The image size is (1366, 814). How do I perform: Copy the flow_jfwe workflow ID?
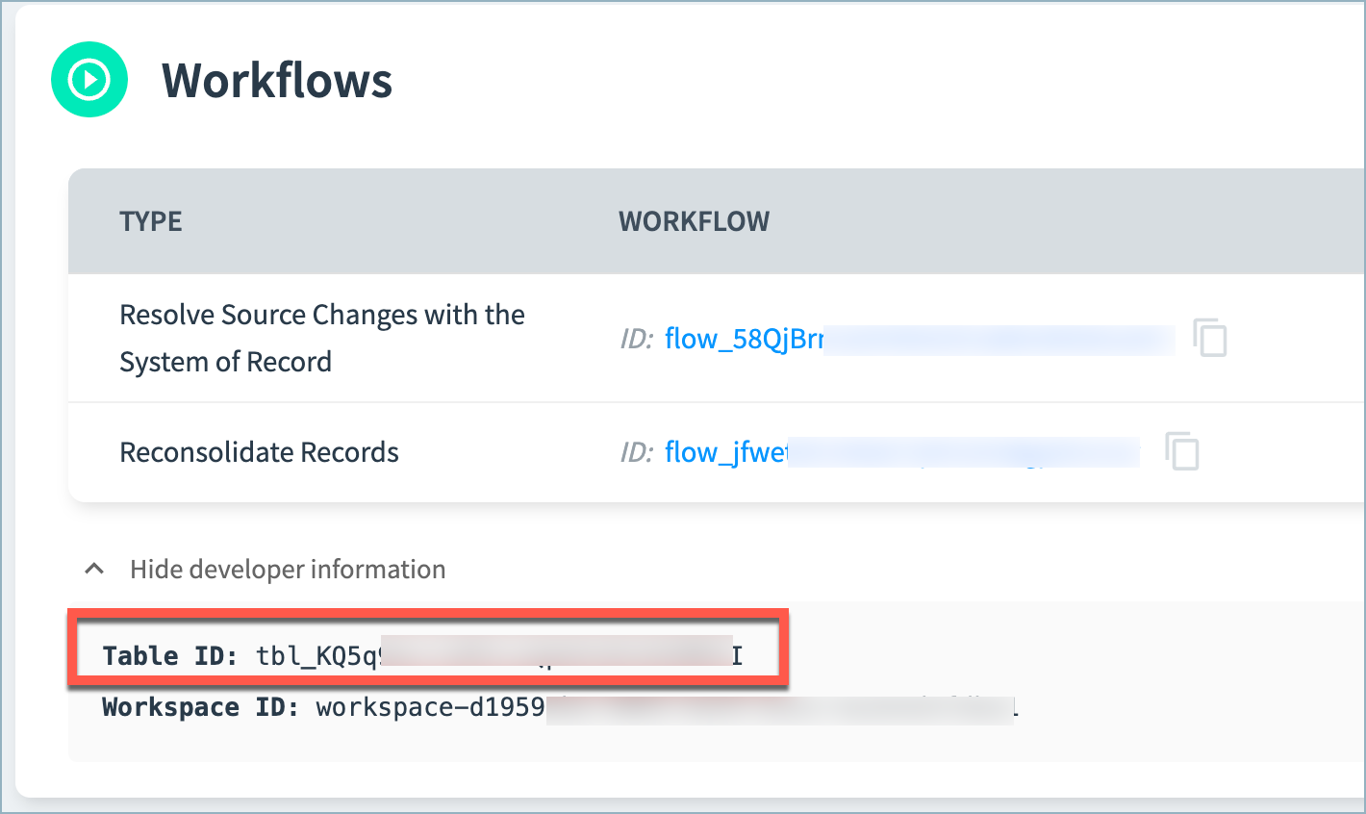coord(1182,451)
